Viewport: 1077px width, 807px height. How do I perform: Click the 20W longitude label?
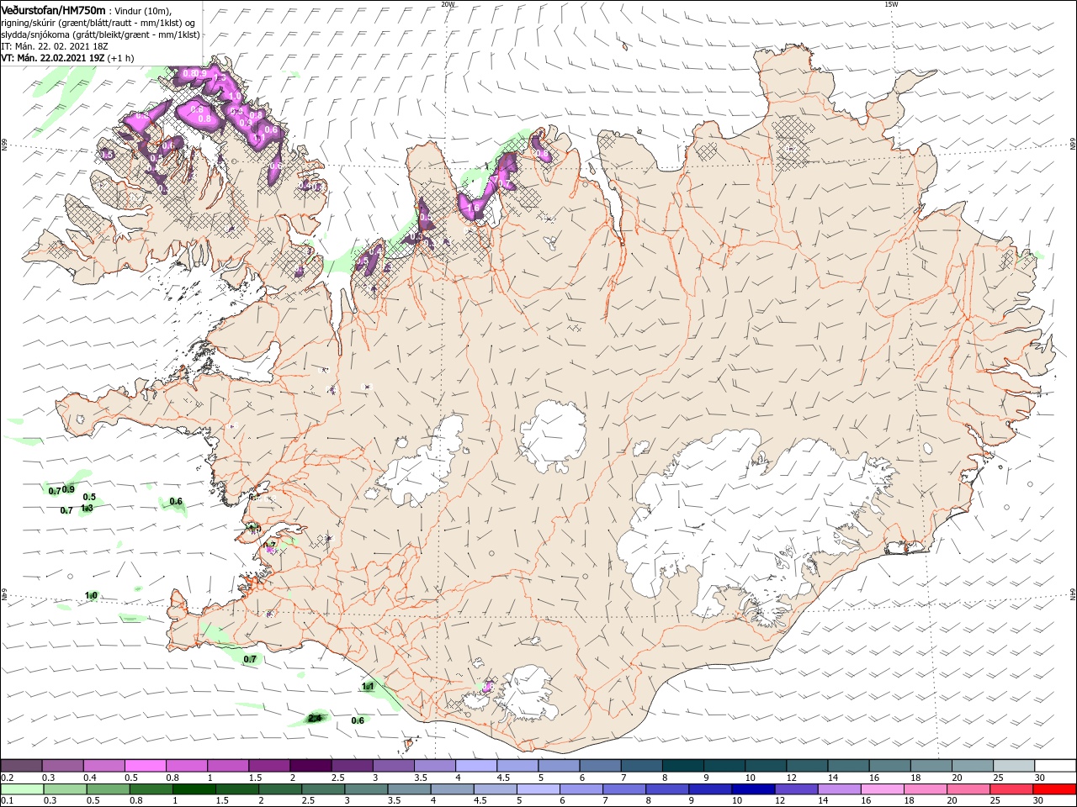448,4
